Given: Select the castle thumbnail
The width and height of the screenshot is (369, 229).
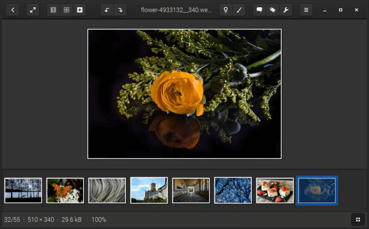Looking at the screenshot, I should [x=149, y=191].
